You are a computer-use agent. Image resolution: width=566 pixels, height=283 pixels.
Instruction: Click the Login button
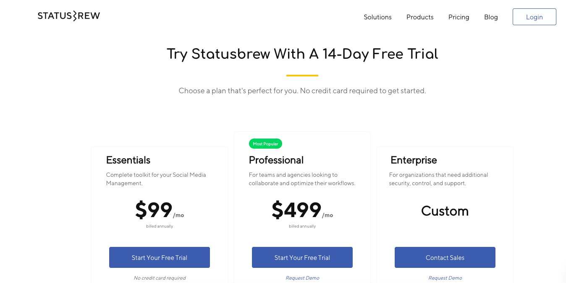534,17
